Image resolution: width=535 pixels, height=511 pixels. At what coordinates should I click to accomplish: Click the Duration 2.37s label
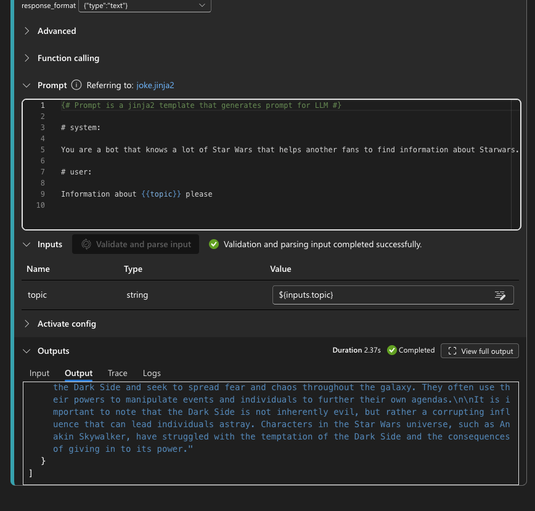coord(356,350)
